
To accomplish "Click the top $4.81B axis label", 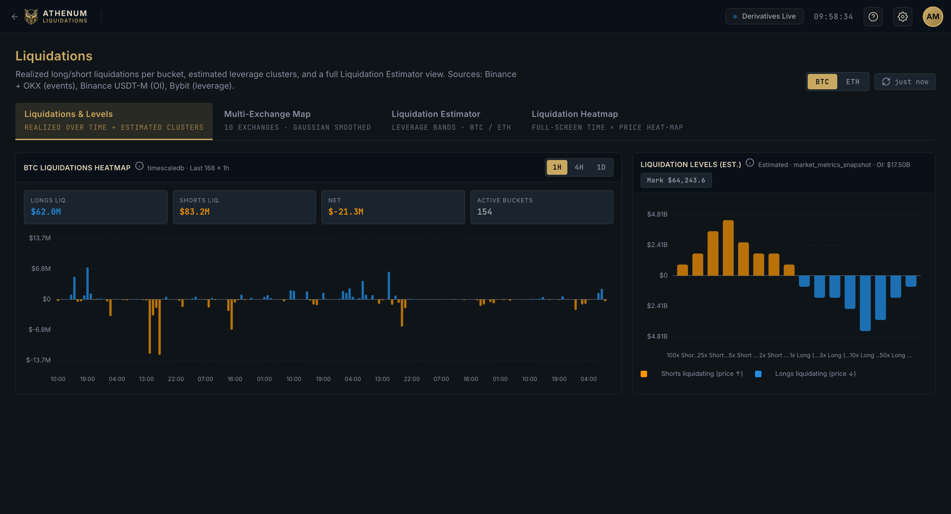I will pyautogui.click(x=657, y=214).
